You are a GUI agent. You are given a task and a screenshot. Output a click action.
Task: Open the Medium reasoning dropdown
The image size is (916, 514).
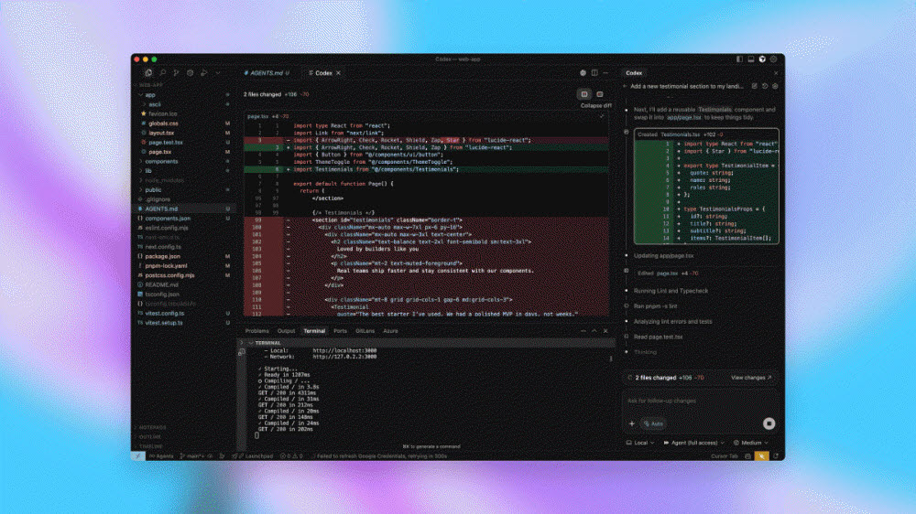pyautogui.click(x=755, y=443)
